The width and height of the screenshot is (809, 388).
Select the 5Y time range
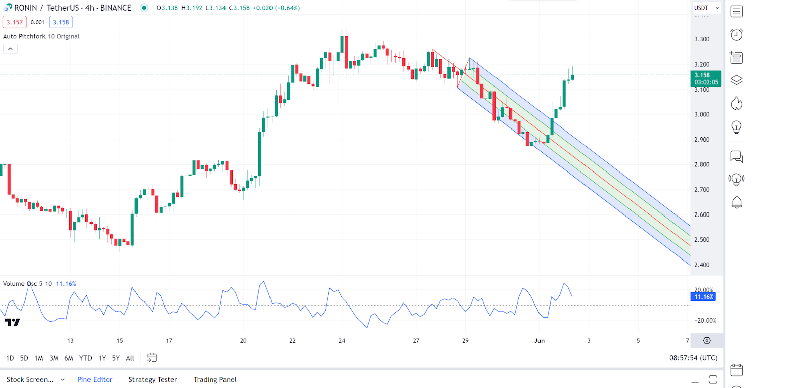point(116,358)
